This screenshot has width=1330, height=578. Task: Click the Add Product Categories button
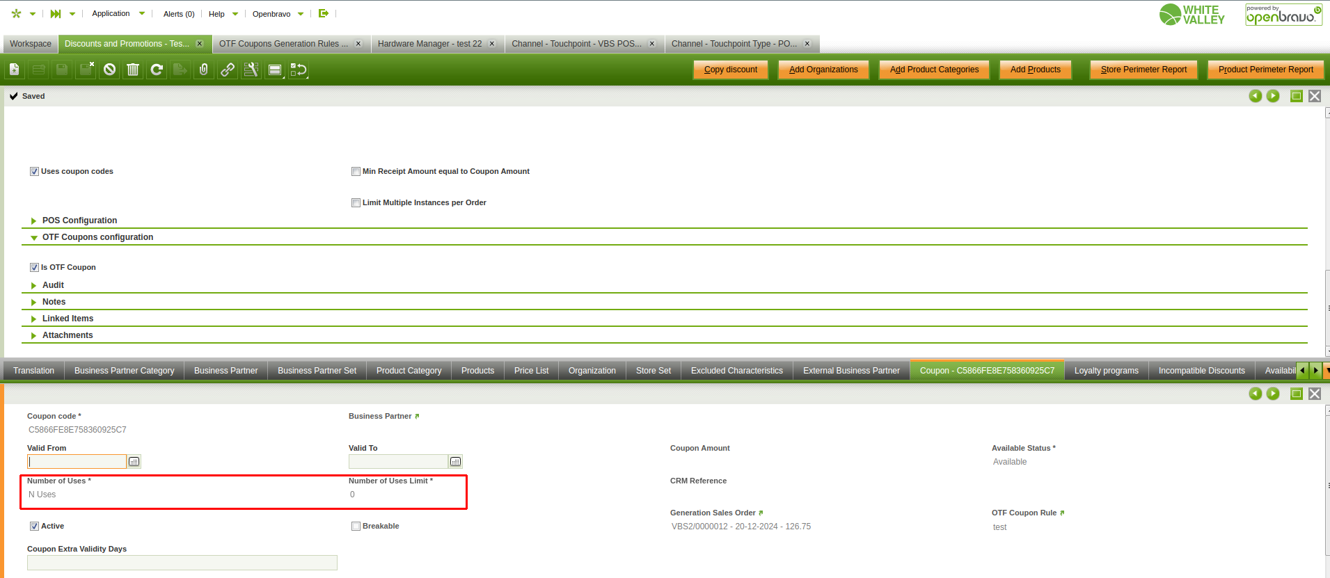(x=934, y=70)
